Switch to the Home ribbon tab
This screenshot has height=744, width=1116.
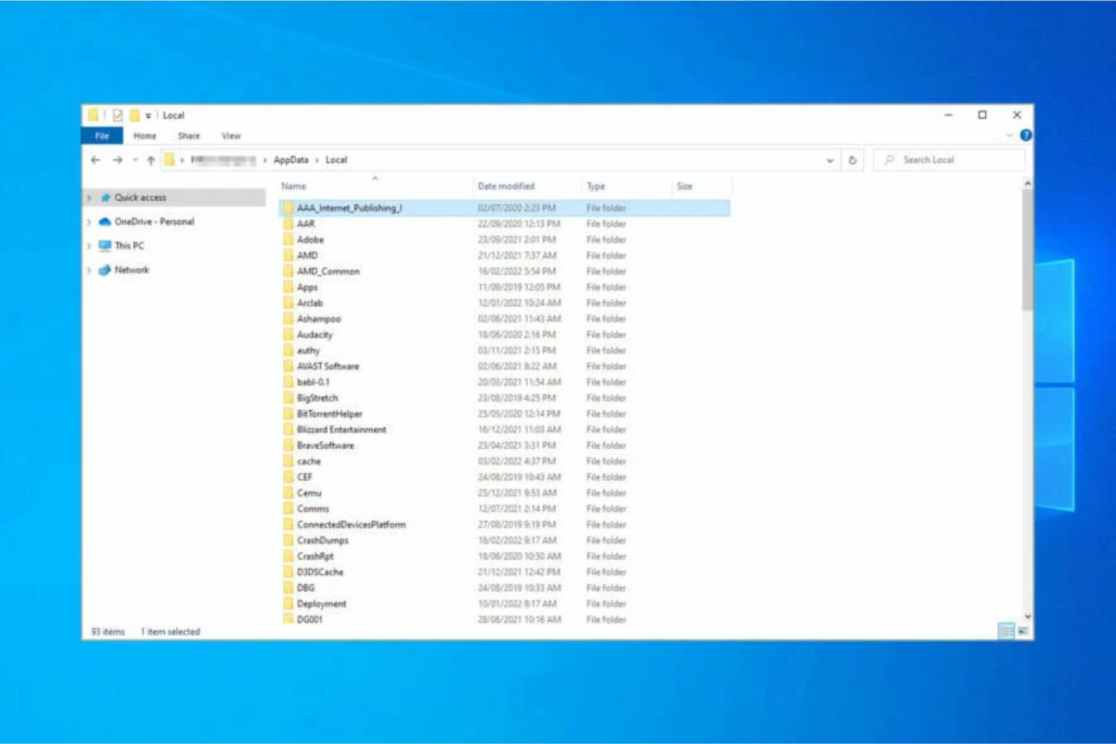tap(145, 135)
